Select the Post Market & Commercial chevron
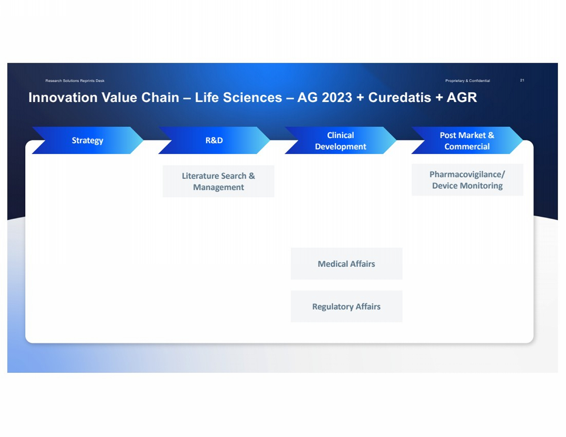This screenshot has height=437, width=566. [x=467, y=141]
